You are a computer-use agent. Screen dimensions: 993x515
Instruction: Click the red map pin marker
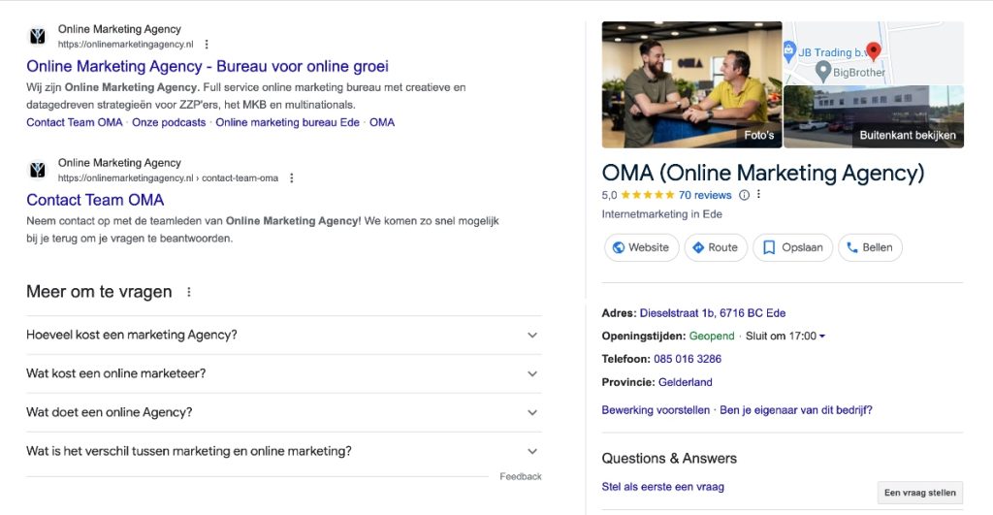[873, 50]
